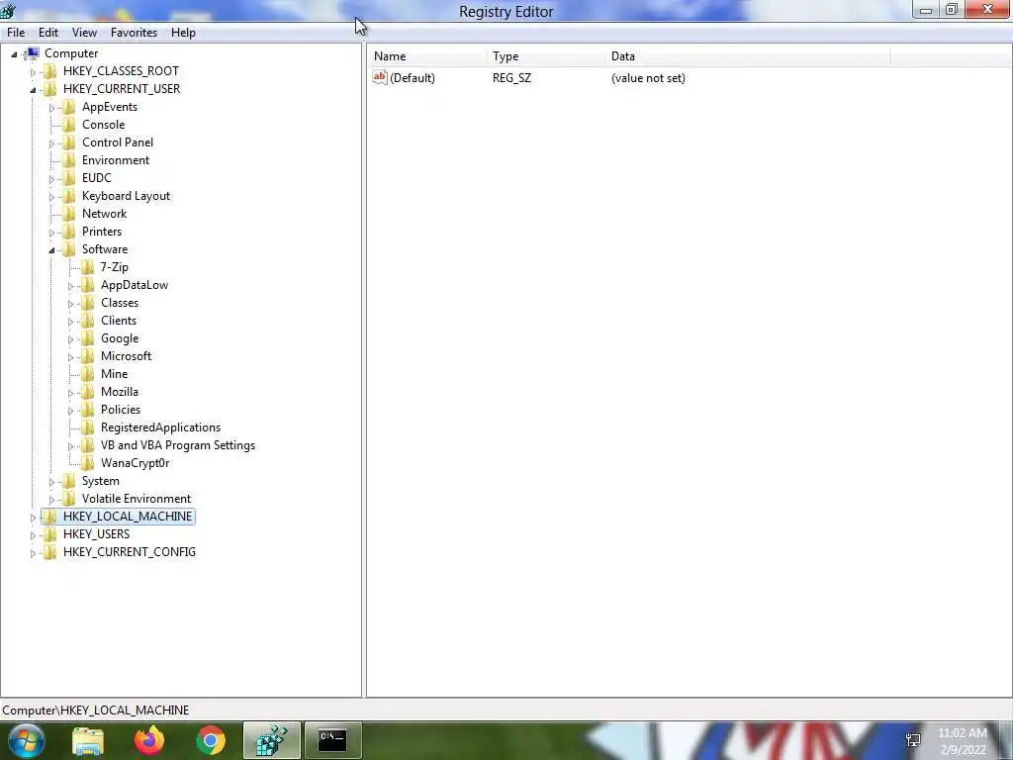Click the REG_SZ type cell
This screenshot has height=760, width=1013.
click(x=511, y=77)
